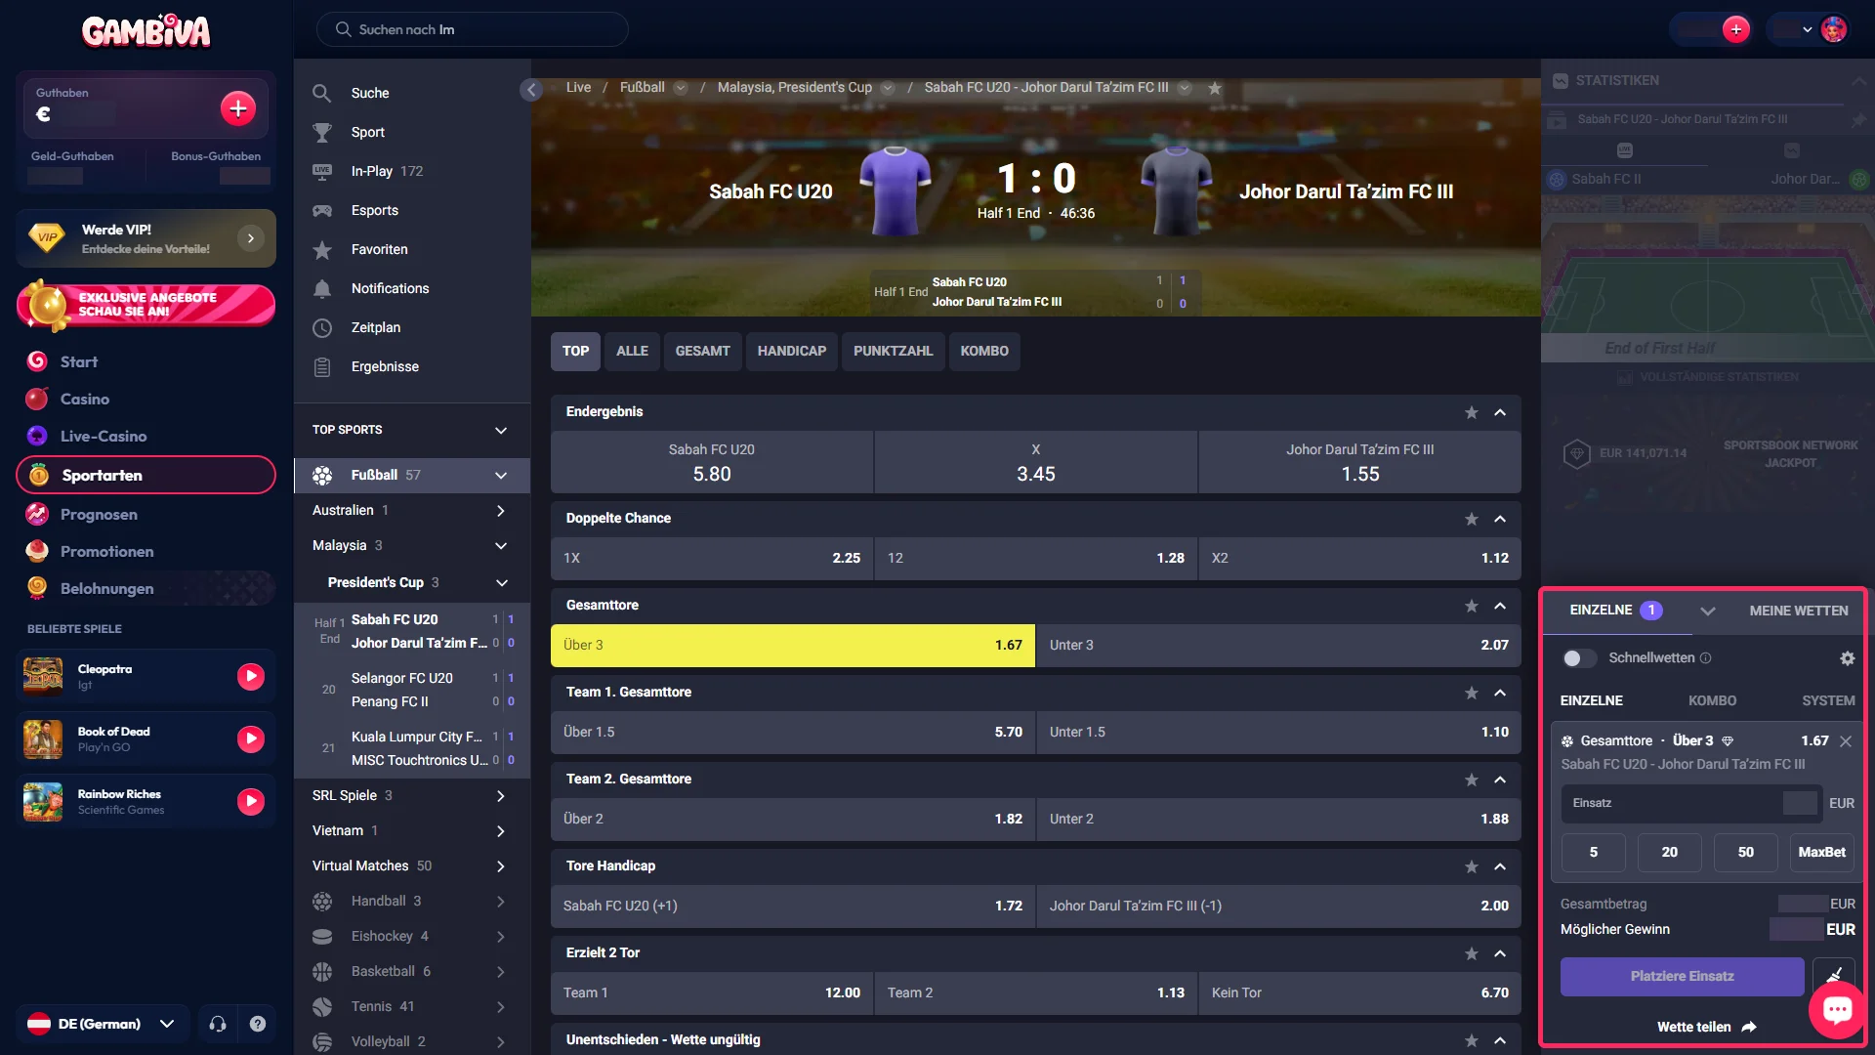Switch to KOMBO markets tab
The width and height of the screenshot is (1875, 1055).
click(984, 352)
